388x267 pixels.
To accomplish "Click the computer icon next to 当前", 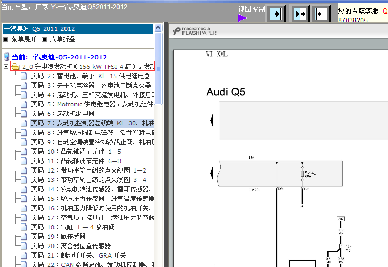I will [x=7, y=57].
